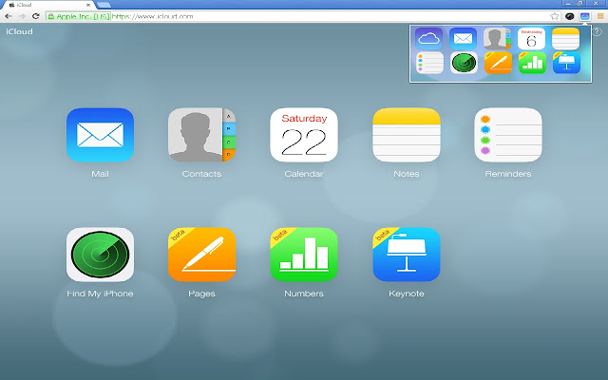The image size is (608, 380).
Task: Open the Pages beta app icon
Action: [x=201, y=255]
